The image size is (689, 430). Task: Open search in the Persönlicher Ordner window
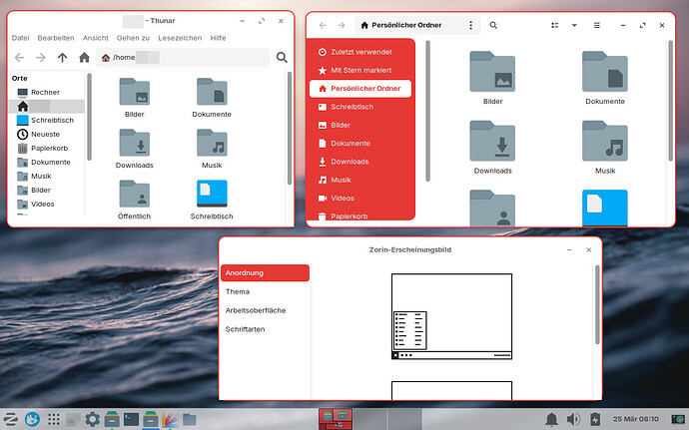pyautogui.click(x=493, y=25)
